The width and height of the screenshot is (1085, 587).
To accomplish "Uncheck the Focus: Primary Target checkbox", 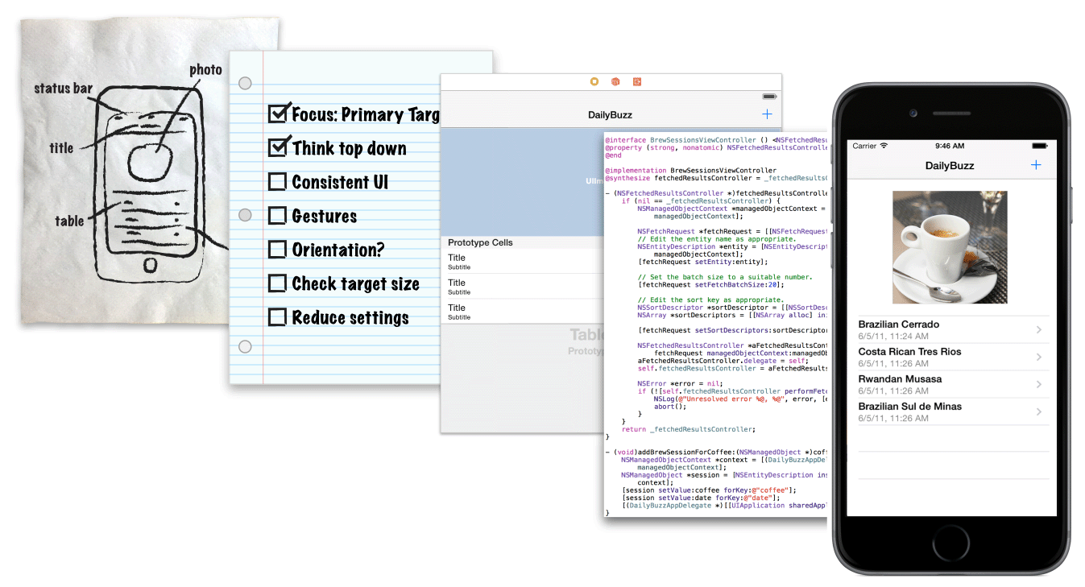I will 278,113.
